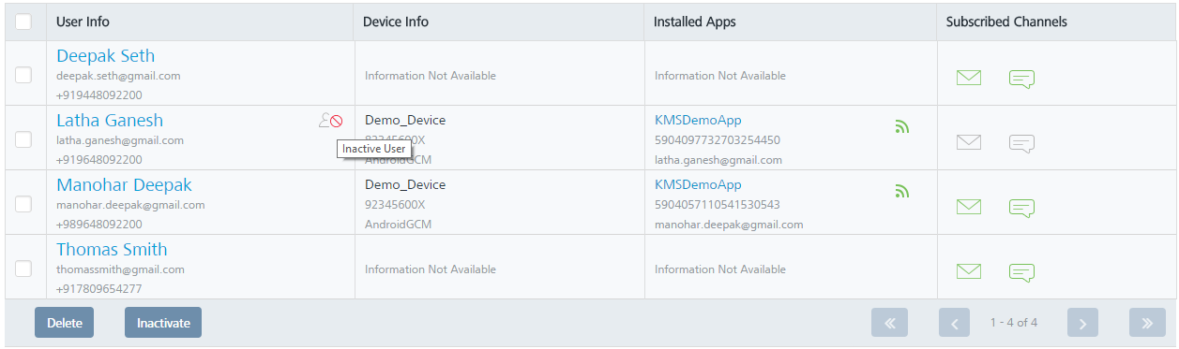Click phone number +989648092200
This screenshot has height=349, width=1179.
(x=99, y=225)
